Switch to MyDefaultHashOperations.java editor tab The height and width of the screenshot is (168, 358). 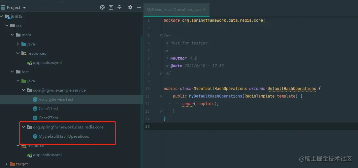coord(174,10)
